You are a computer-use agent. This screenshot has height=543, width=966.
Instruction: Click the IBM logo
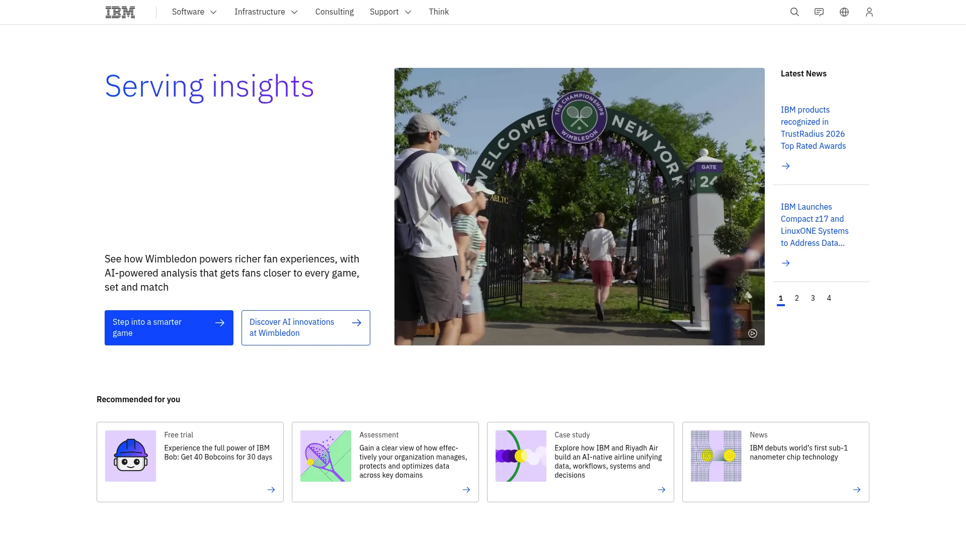click(x=120, y=12)
